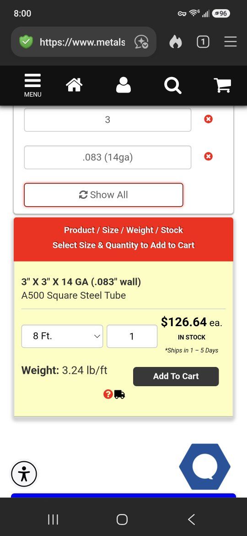Tap the Android back navigation button
Screen dimensions: 247x536
(192, 519)
